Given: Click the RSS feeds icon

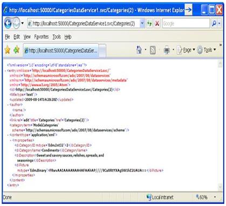Looking at the screenshot, I should click(153, 50).
